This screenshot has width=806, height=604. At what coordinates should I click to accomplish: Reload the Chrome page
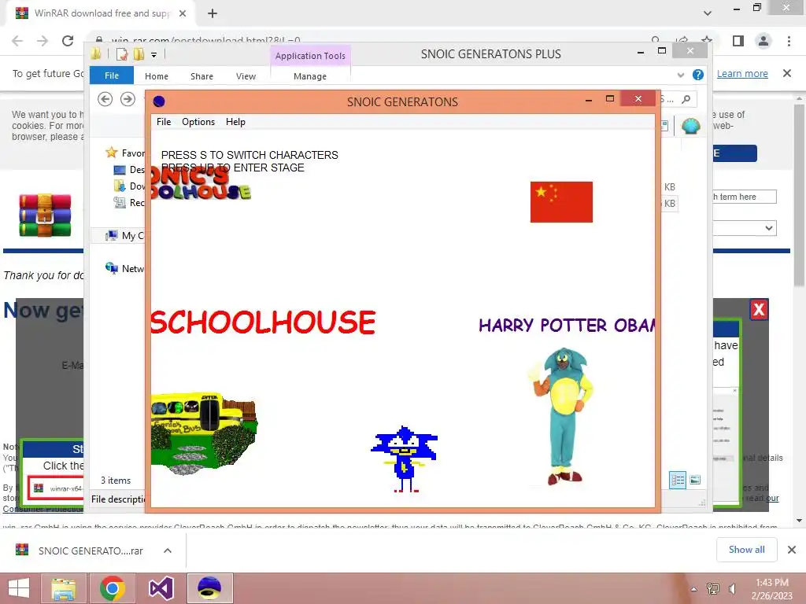(x=68, y=41)
